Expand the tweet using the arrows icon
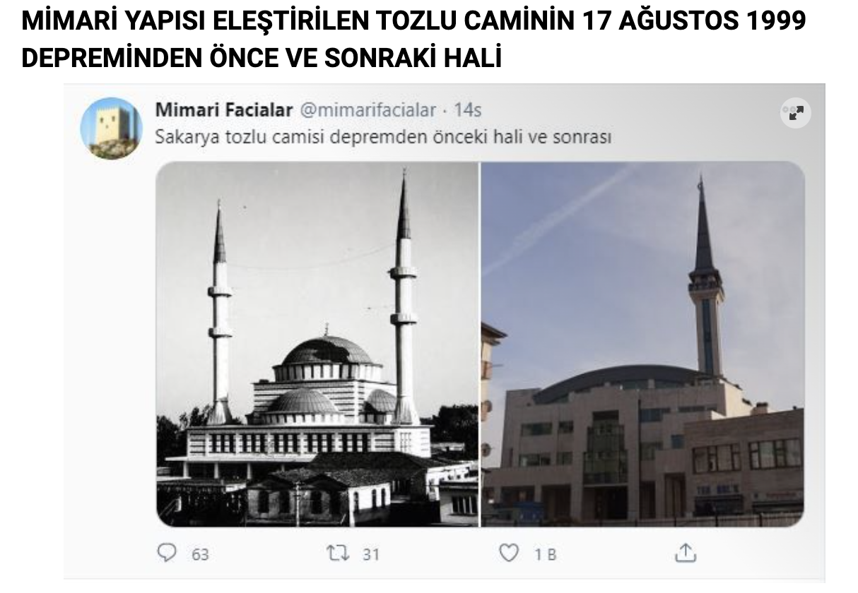This screenshot has width=858, height=593. pyautogui.click(x=796, y=113)
